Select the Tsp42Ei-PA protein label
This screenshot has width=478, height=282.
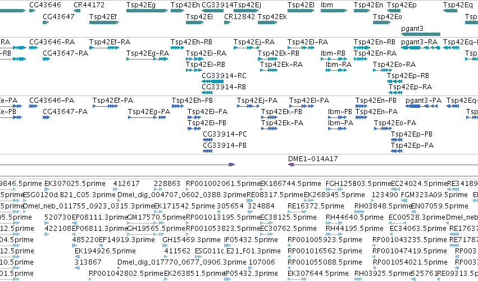coord(207,112)
